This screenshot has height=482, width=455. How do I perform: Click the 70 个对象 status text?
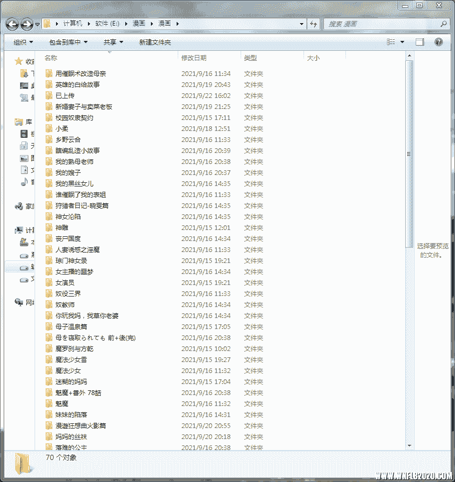pos(61,457)
